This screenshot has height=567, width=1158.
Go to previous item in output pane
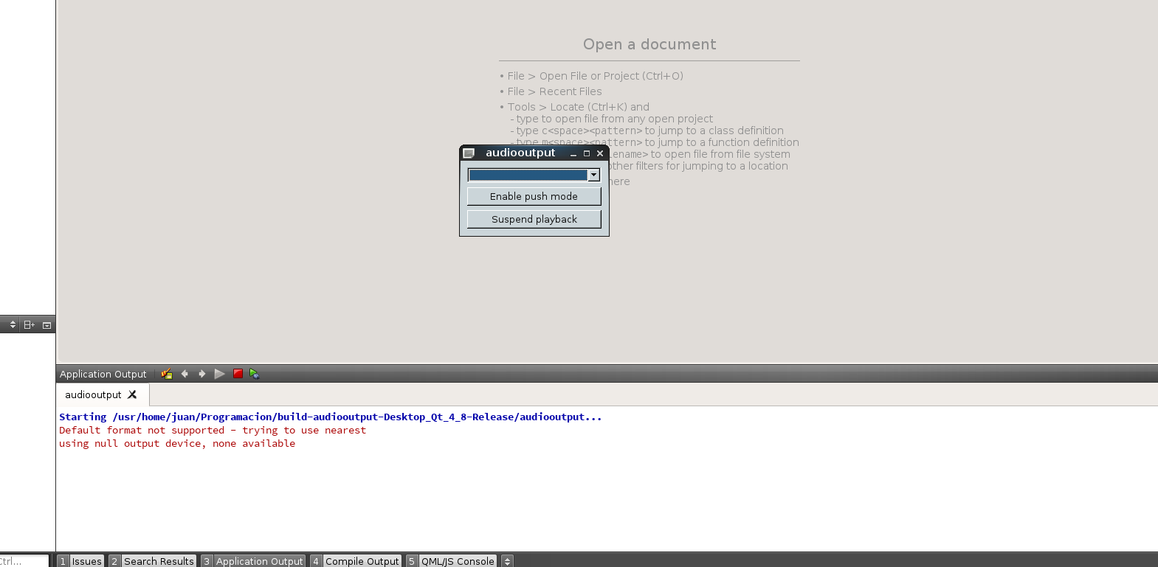tap(185, 374)
